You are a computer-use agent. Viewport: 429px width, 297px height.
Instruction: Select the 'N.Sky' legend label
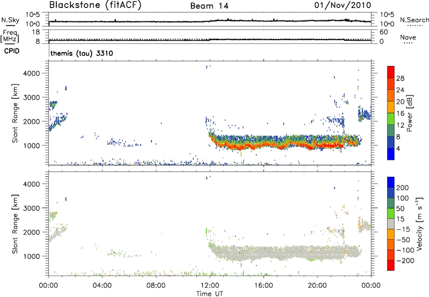[x=10, y=20]
